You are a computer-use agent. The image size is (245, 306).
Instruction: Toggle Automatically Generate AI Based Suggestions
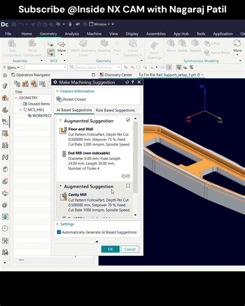(x=59, y=232)
